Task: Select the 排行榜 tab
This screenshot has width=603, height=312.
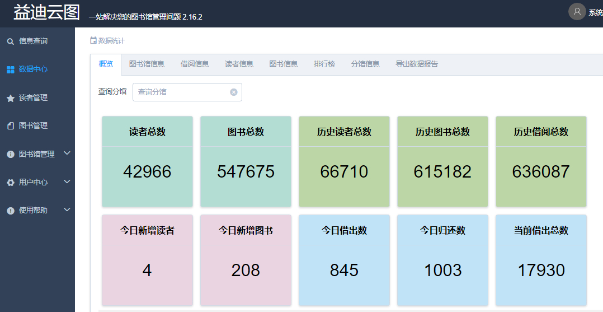Action: pos(324,64)
